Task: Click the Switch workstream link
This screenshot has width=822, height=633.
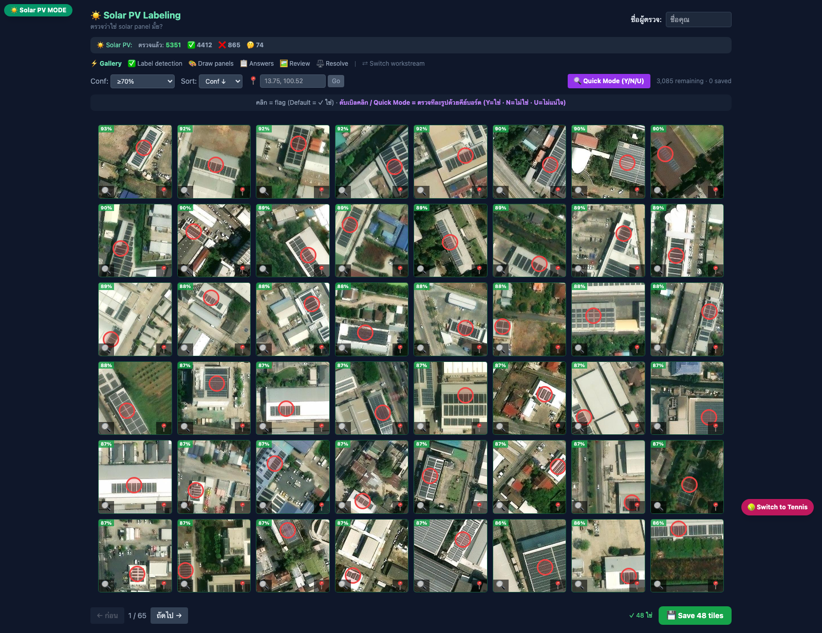Action: click(394, 64)
